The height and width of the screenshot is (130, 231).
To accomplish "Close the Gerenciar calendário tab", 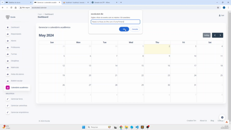I will [x=59, y=3].
